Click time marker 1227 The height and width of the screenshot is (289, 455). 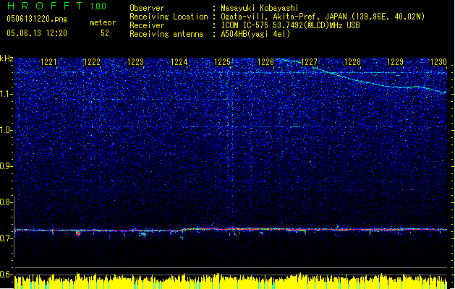(309, 62)
